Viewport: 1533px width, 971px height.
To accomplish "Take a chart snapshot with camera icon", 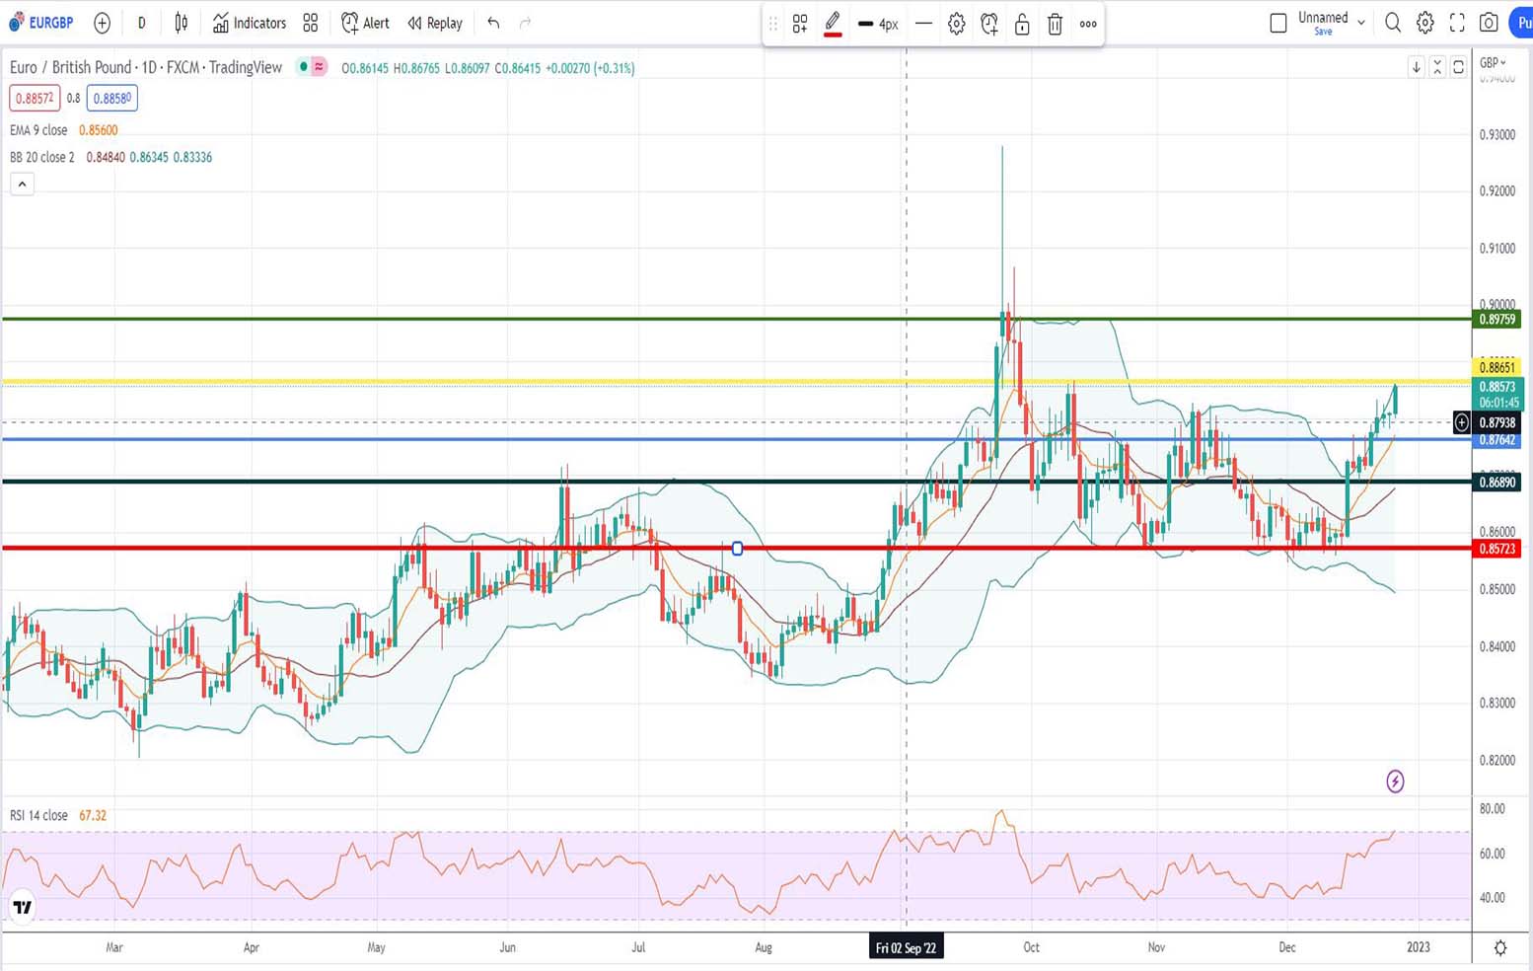I will click(x=1489, y=23).
